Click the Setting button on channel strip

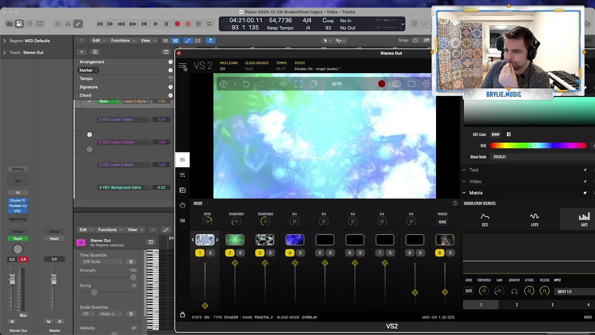pyautogui.click(x=17, y=169)
